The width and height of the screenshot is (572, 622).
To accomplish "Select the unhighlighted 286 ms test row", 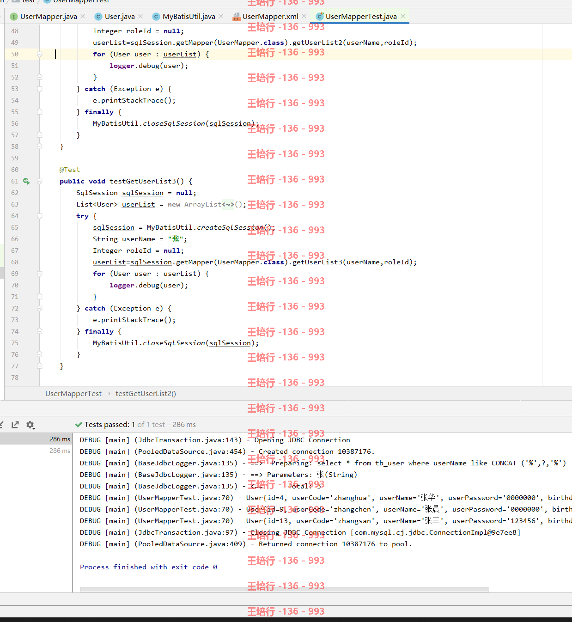I will [36, 451].
